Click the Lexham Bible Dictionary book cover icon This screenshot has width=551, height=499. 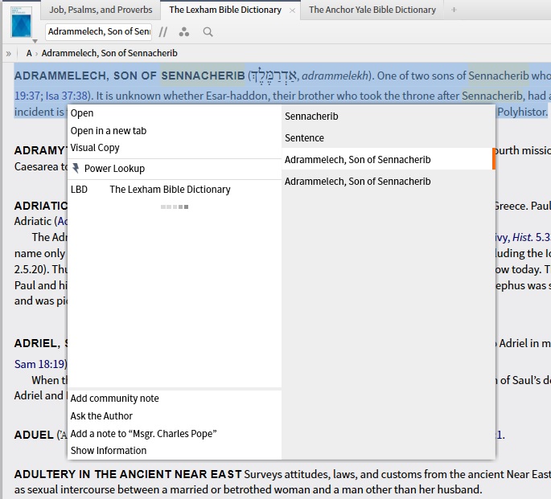pyautogui.click(x=21, y=22)
